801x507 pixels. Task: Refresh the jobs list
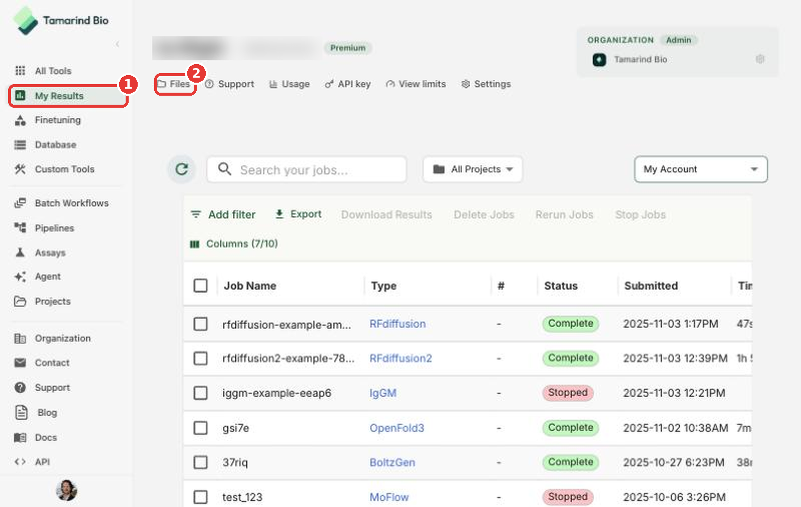point(182,169)
